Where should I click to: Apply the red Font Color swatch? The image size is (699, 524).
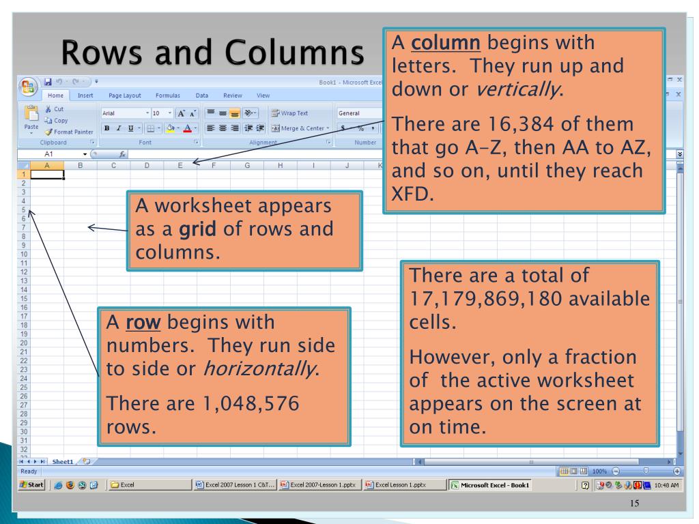(187, 128)
